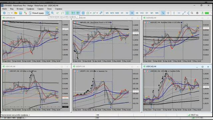
Task: Select the crosshair tool
Action: click(168, 13)
